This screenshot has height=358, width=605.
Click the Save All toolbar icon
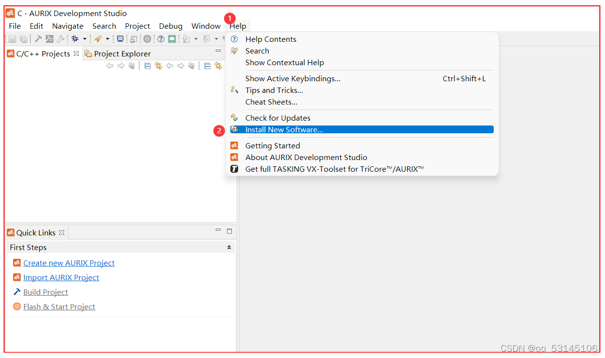(x=23, y=39)
